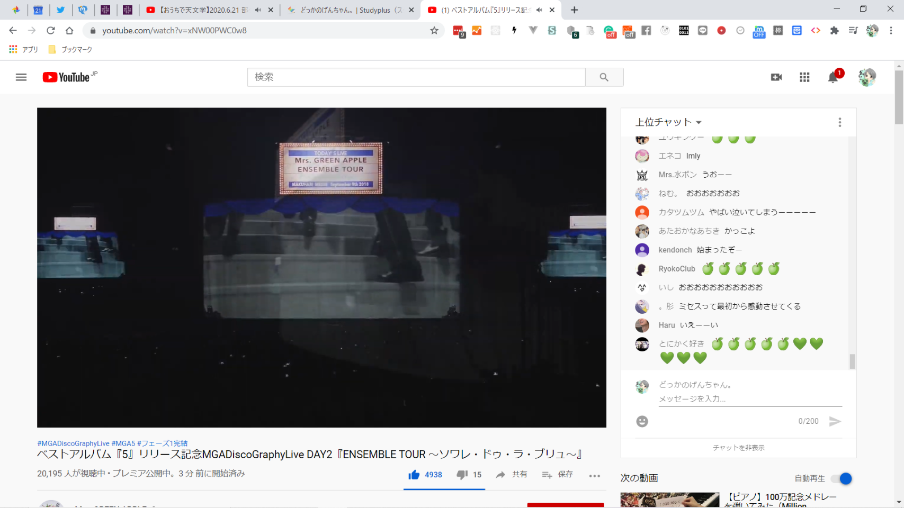904x508 pixels.
Task: Open the chat three-dots options menu
Action: tap(839, 122)
